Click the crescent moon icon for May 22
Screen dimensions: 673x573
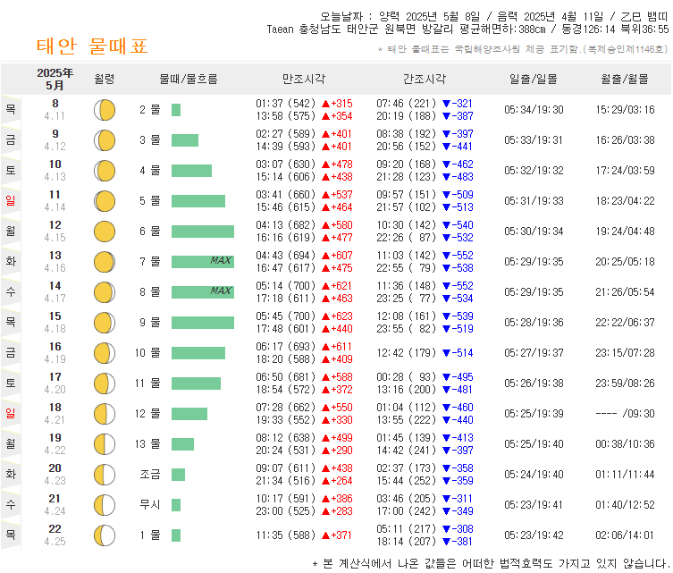pyautogui.click(x=105, y=535)
